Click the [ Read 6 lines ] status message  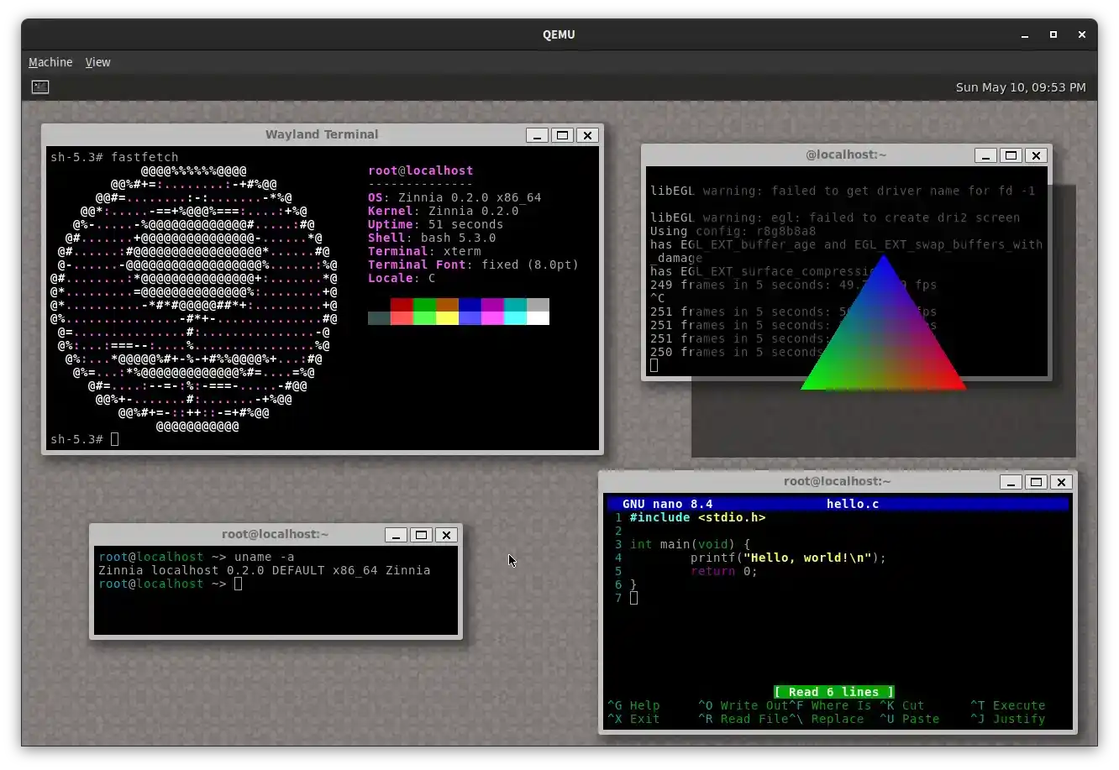(x=833, y=692)
